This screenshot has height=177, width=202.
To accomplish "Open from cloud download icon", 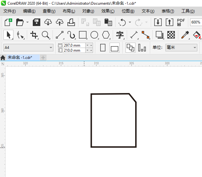I will pyautogui.click(x=48, y=22).
